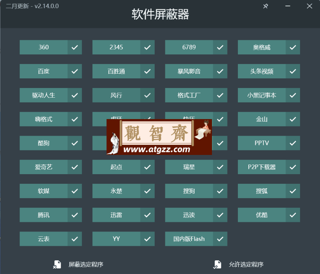Select the 迅雷 program label
This screenshot has width=320, height=274.
click(116, 215)
